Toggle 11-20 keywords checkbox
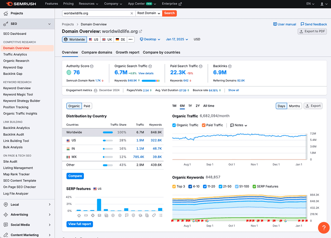Screen dimensions: 331x238 click(x=204, y=187)
